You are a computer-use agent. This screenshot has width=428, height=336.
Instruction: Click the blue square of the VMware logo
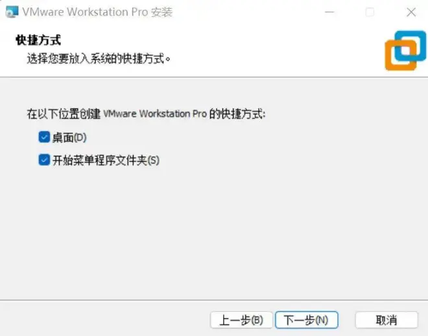click(x=410, y=45)
